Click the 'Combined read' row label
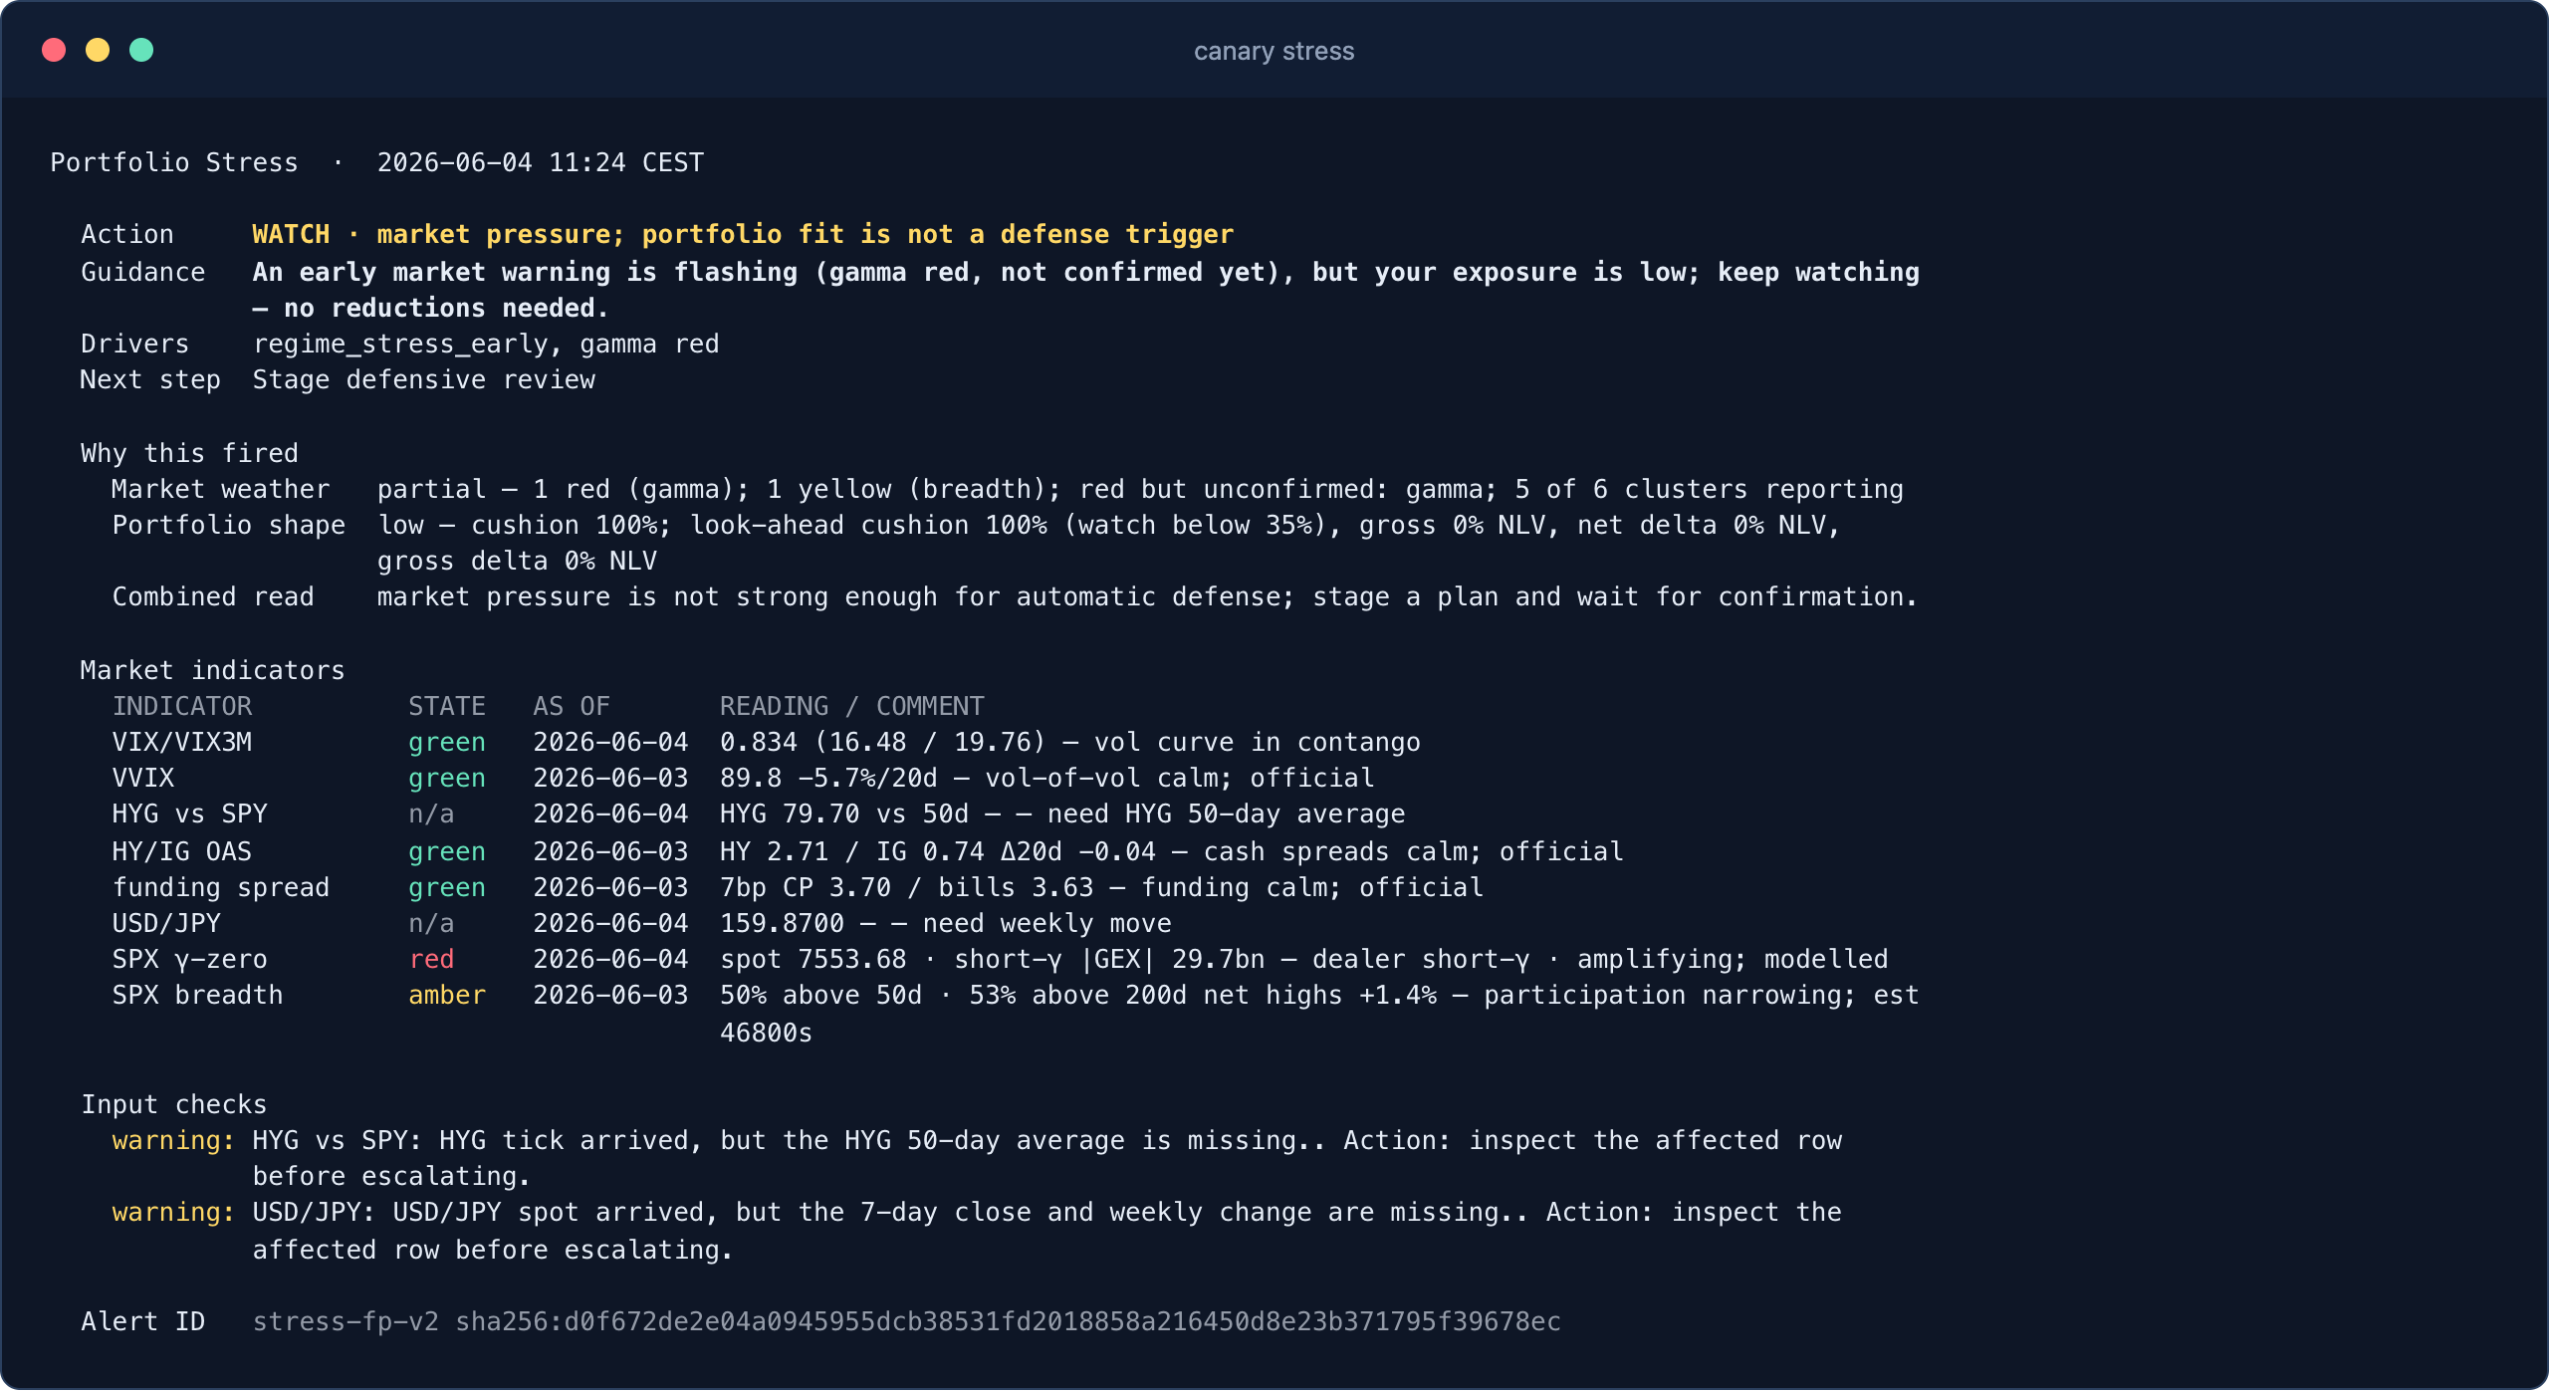 coord(213,596)
